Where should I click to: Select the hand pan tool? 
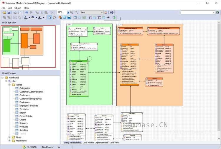(x=54, y=17)
